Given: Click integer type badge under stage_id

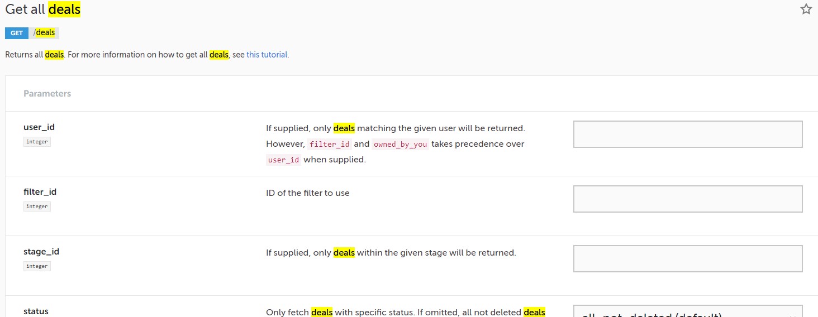Looking at the screenshot, I should [37, 266].
